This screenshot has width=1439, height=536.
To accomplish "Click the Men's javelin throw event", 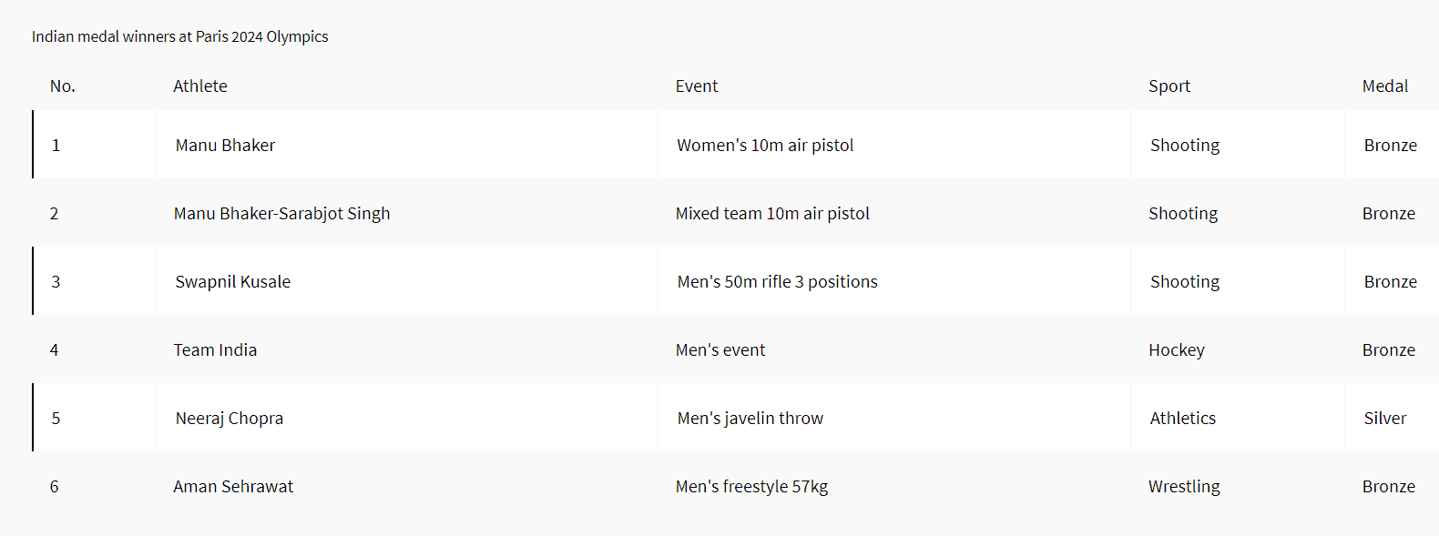I will coord(750,419).
